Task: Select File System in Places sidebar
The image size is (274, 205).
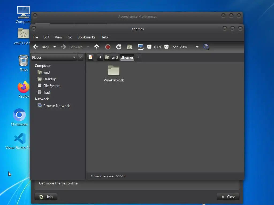Action: 49,86
